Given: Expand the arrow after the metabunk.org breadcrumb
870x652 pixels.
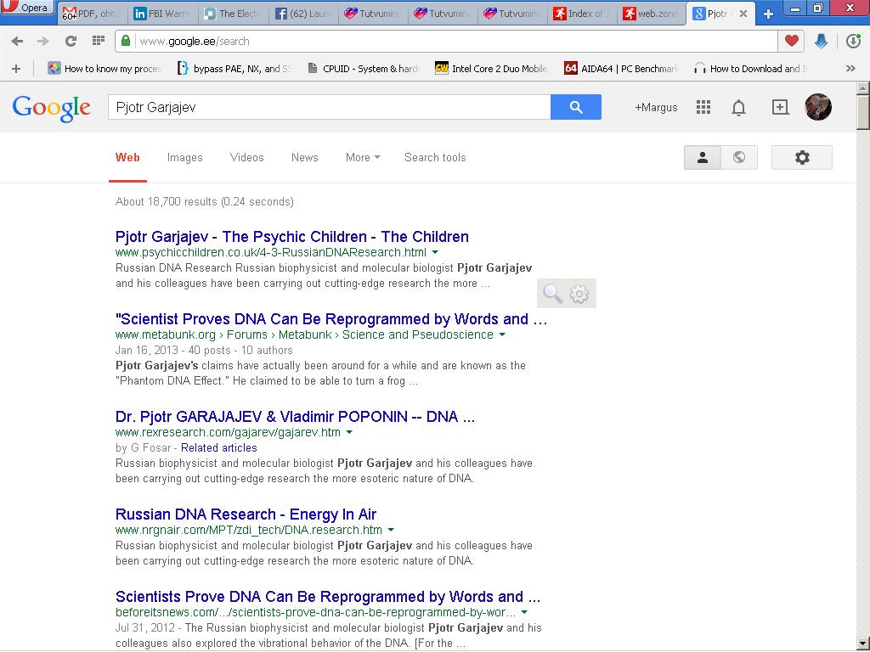Looking at the screenshot, I should [x=502, y=334].
